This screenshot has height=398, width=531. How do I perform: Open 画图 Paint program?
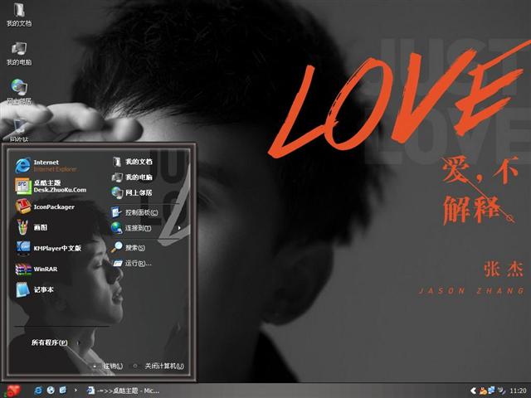pyautogui.click(x=32, y=227)
